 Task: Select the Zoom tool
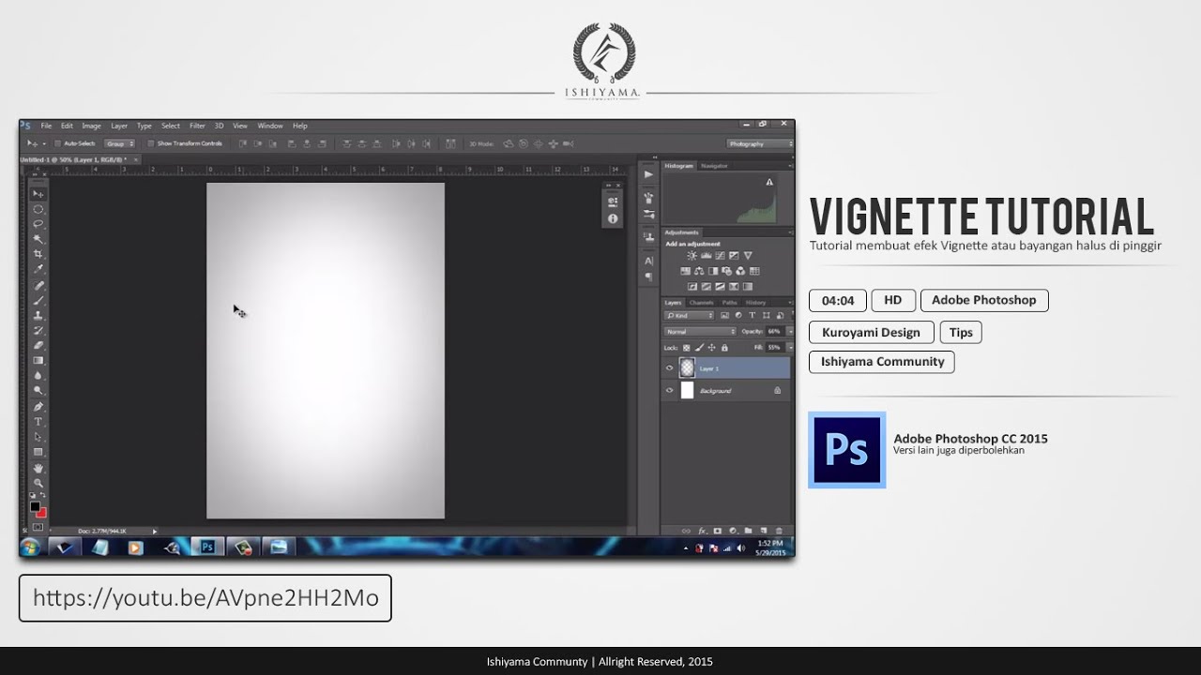[x=38, y=483]
